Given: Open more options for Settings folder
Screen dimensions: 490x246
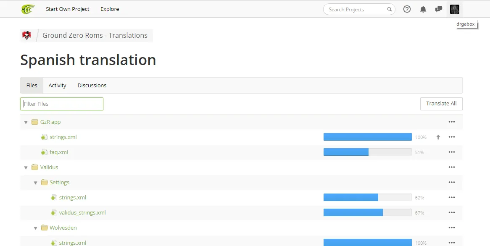Looking at the screenshot, I should pyautogui.click(x=452, y=182).
